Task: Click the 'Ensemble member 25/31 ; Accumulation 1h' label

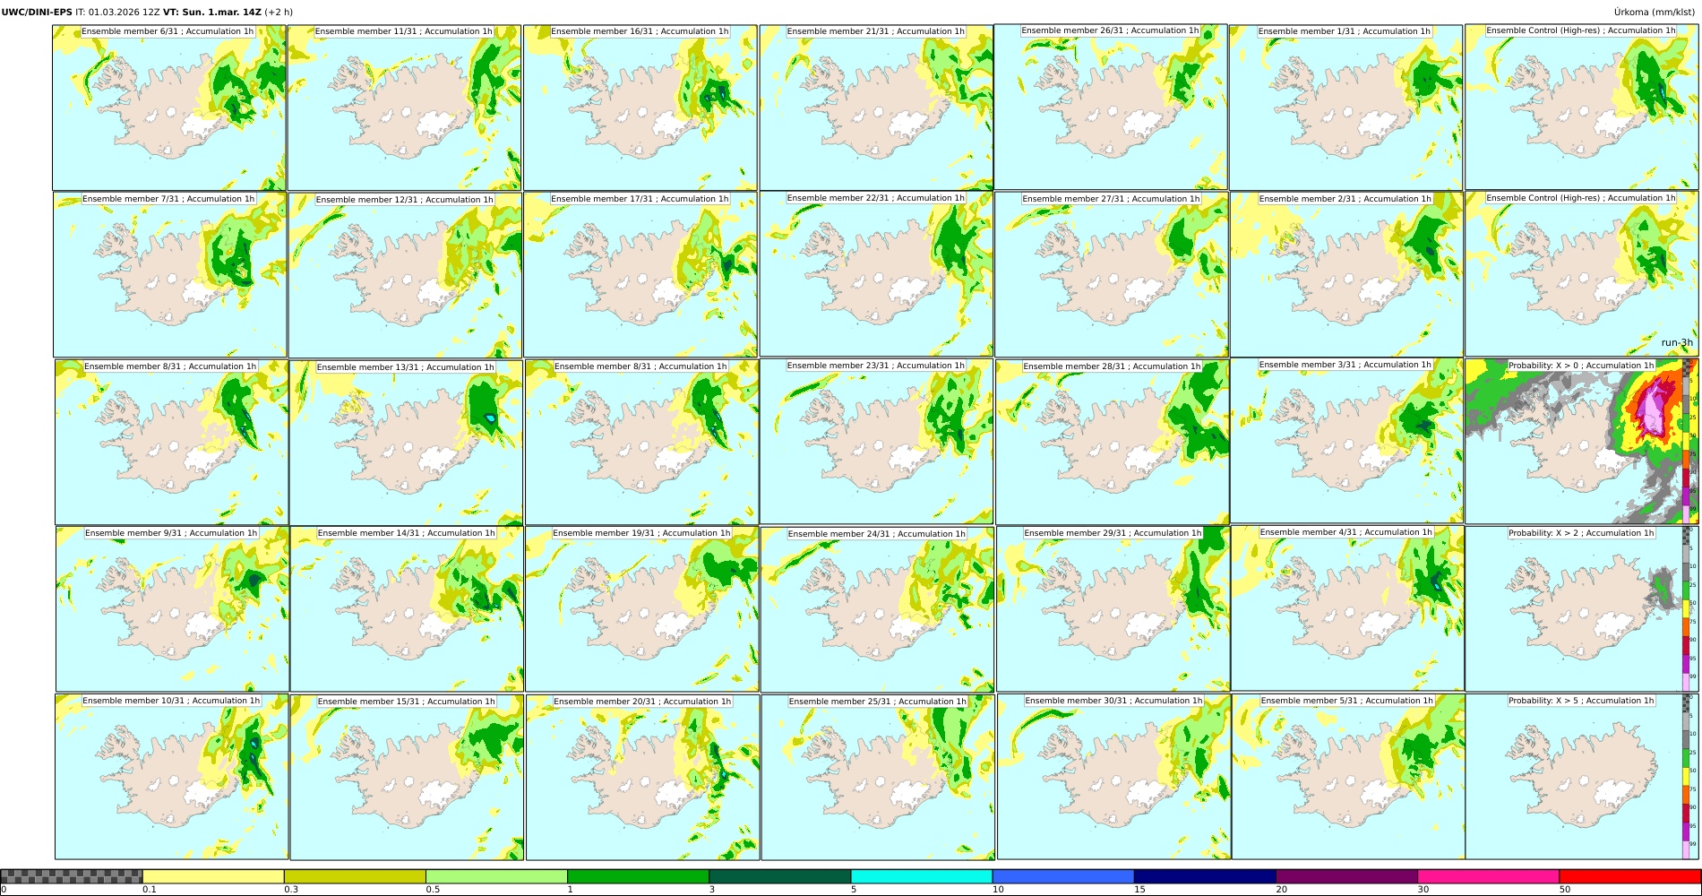Action: click(878, 702)
